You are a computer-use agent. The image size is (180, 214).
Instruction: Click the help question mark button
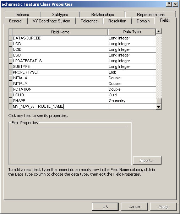169,4
